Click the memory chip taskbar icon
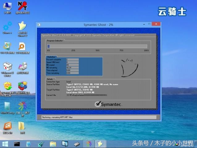Image resolution: width=197 pixels, height=148 pixels. tap(77, 144)
